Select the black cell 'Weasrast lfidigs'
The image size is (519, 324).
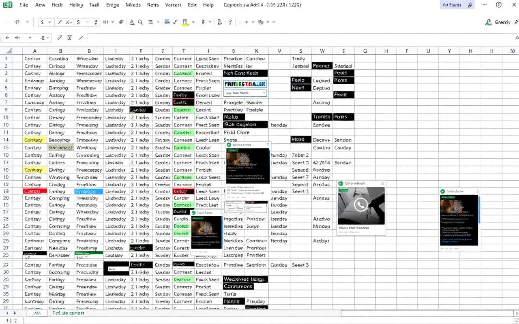(245, 279)
